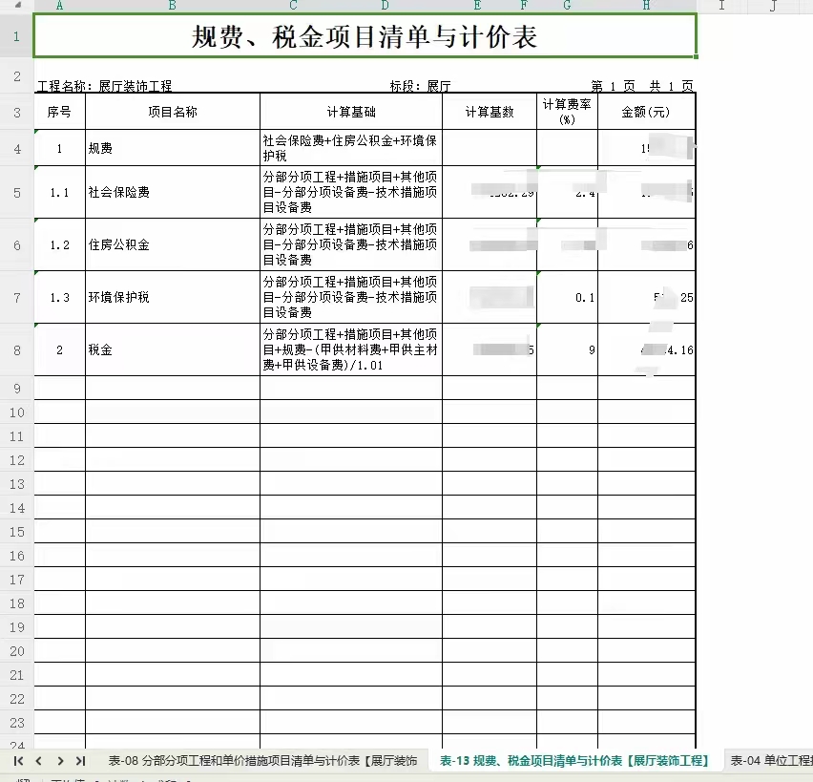The width and height of the screenshot is (813, 782).
Task: Select row 1 header
Action: point(16,36)
